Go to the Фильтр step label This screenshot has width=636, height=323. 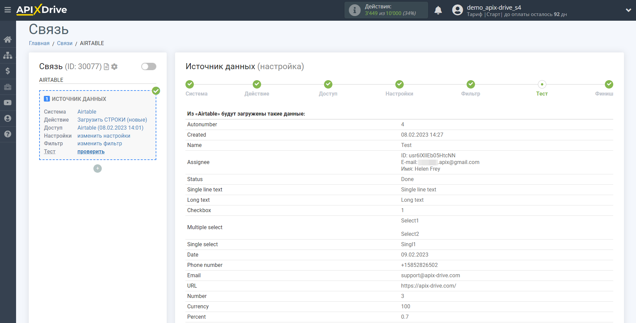pos(471,94)
